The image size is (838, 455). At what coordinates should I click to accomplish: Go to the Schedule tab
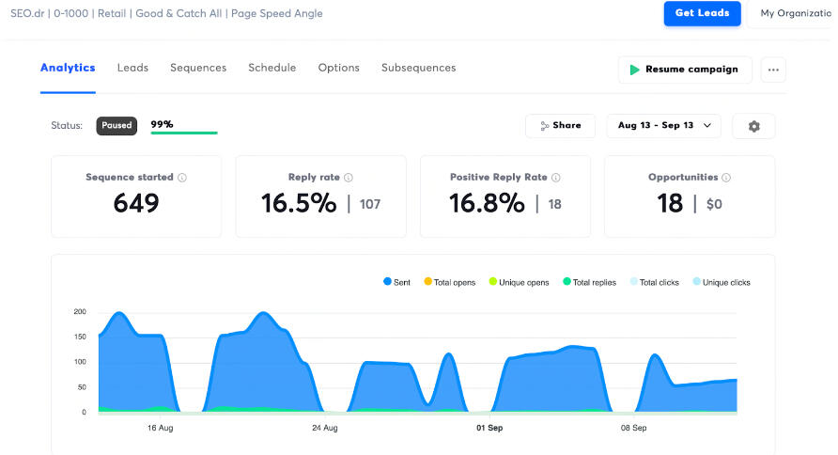(272, 68)
